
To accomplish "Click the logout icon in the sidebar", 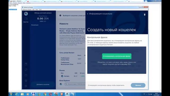I will (26, 86).
